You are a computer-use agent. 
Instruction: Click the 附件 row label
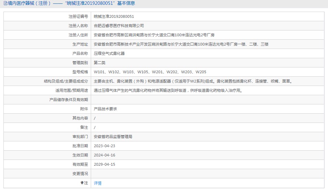tap(84, 109)
